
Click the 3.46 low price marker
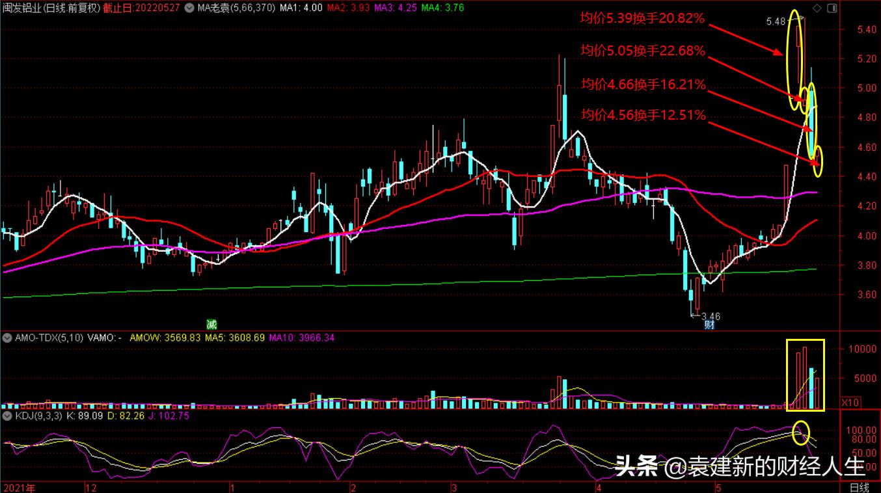(711, 316)
